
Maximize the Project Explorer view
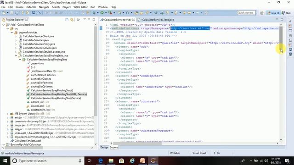[x=94, y=19]
